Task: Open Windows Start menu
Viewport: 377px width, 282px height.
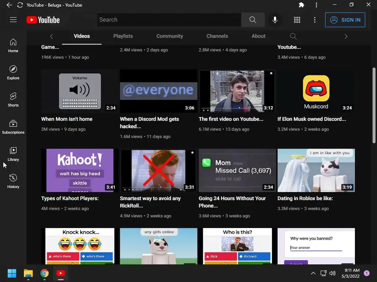Action: click(x=12, y=273)
